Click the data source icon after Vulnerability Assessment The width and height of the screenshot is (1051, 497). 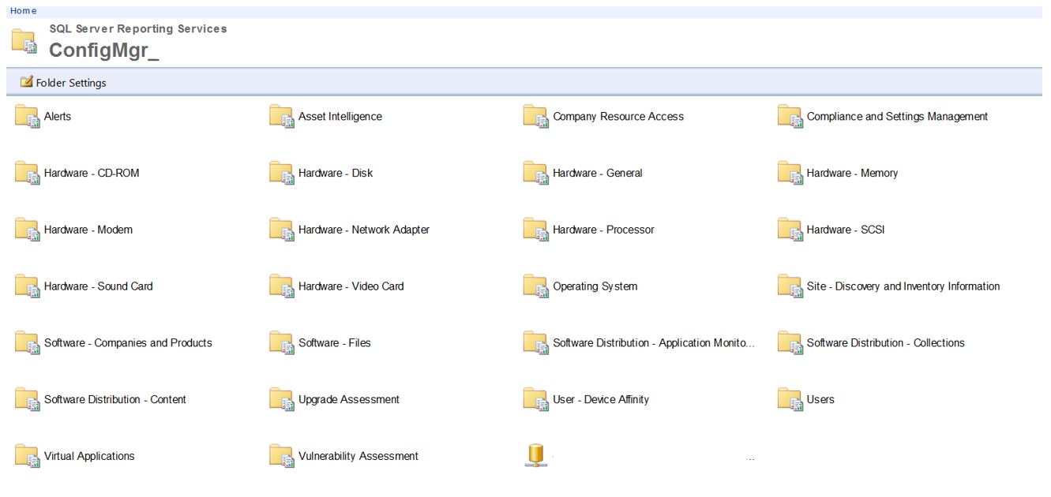[x=535, y=456]
